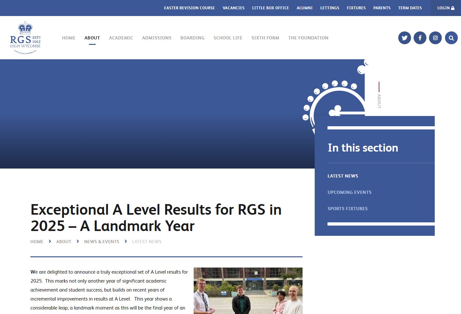Click the vertical ABOUT section marker
Image resolution: width=461 pixels, height=314 pixels.
379,99
